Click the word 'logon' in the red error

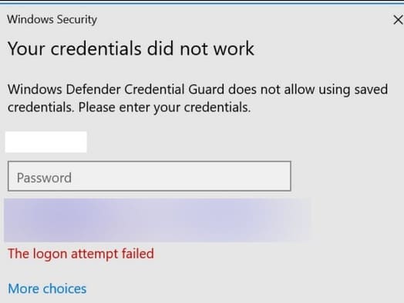coord(50,255)
